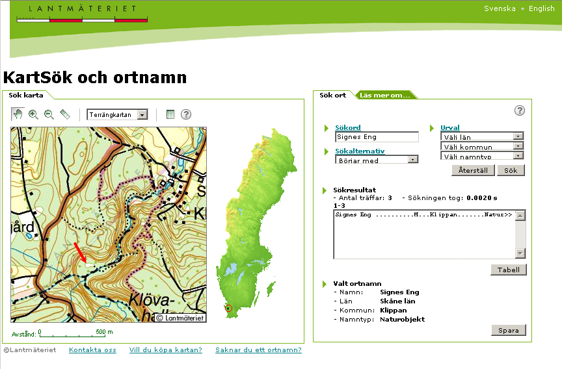Focus the Sökord field containing Signes Eng

(x=377, y=137)
